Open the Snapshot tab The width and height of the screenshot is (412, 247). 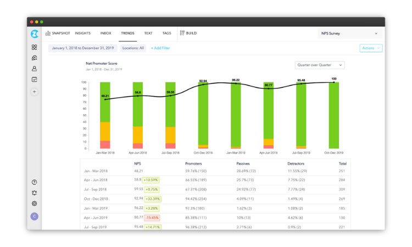coord(58,33)
